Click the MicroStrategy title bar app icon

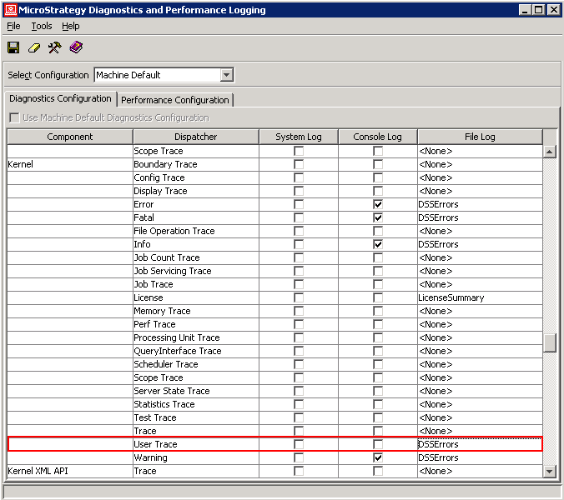pos(10,10)
